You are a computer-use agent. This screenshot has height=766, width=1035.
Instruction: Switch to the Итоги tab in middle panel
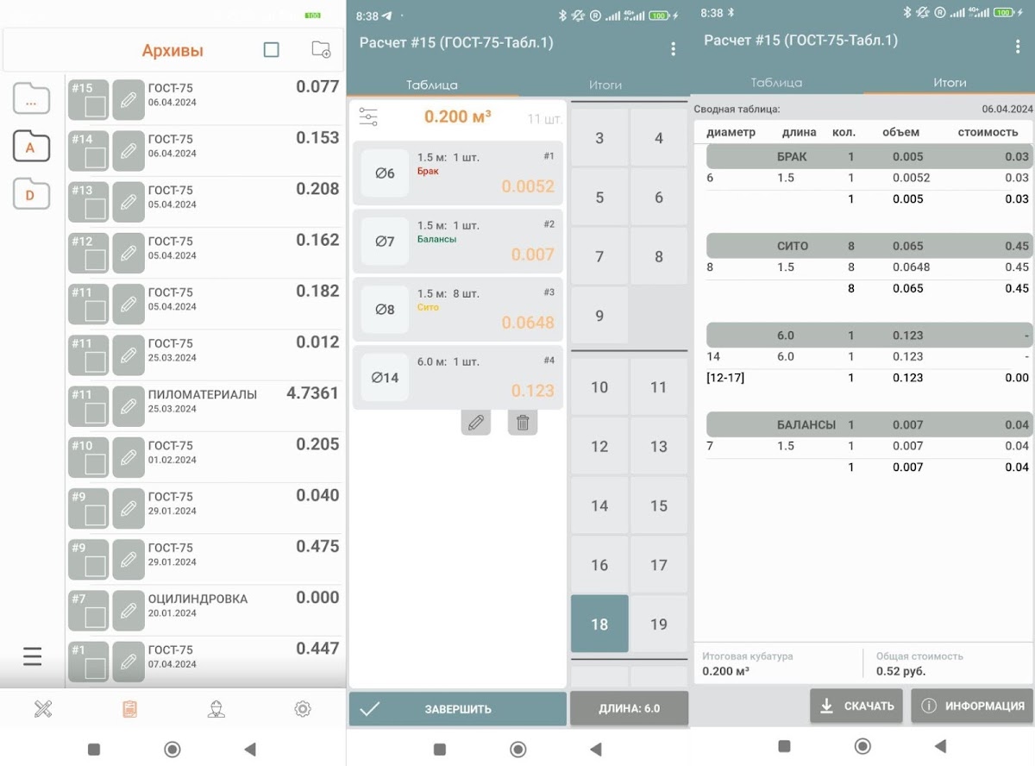pos(605,85)
